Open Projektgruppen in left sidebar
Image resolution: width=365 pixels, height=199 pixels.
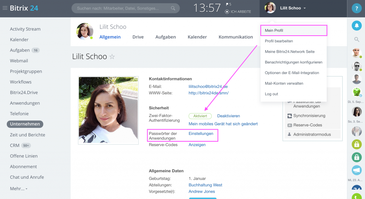[x=26, y=71]
